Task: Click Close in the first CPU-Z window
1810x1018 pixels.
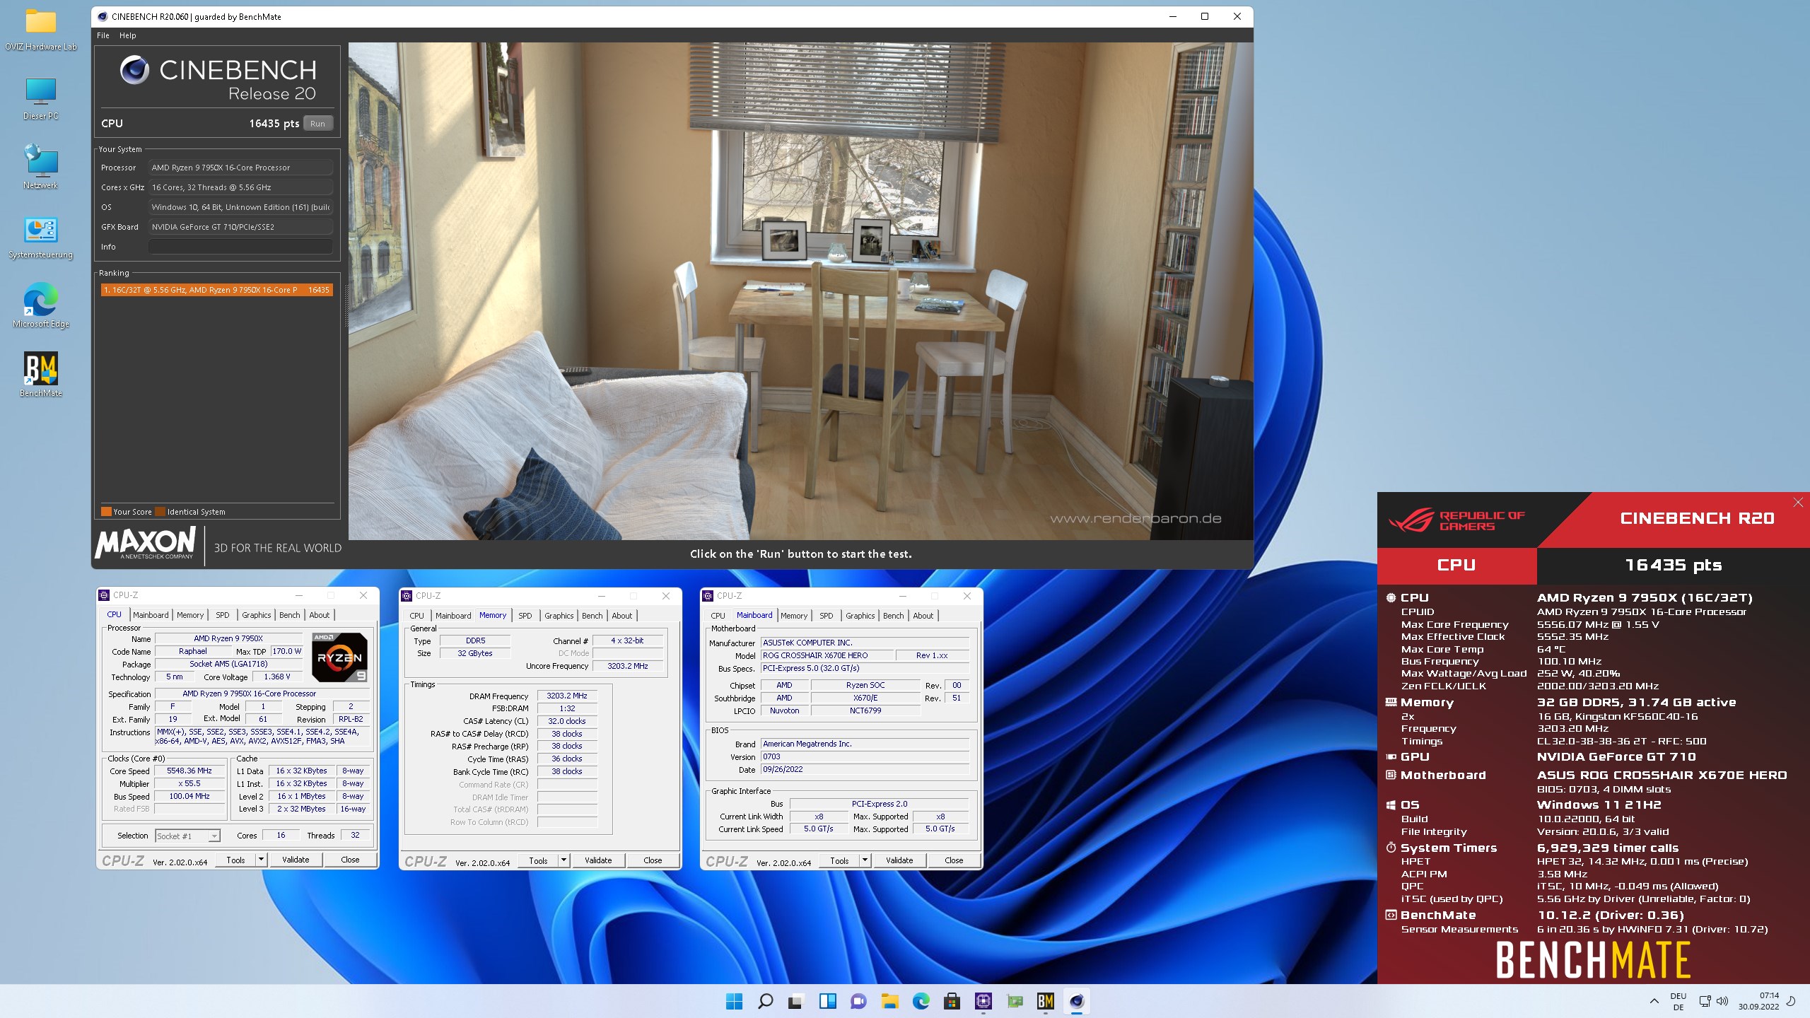Action: pyautogui.click(x=350, y=860)
